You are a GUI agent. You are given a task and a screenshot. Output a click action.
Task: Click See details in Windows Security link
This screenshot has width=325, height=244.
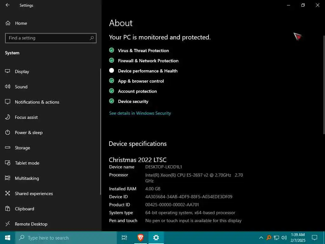click(x=140, y=113)
